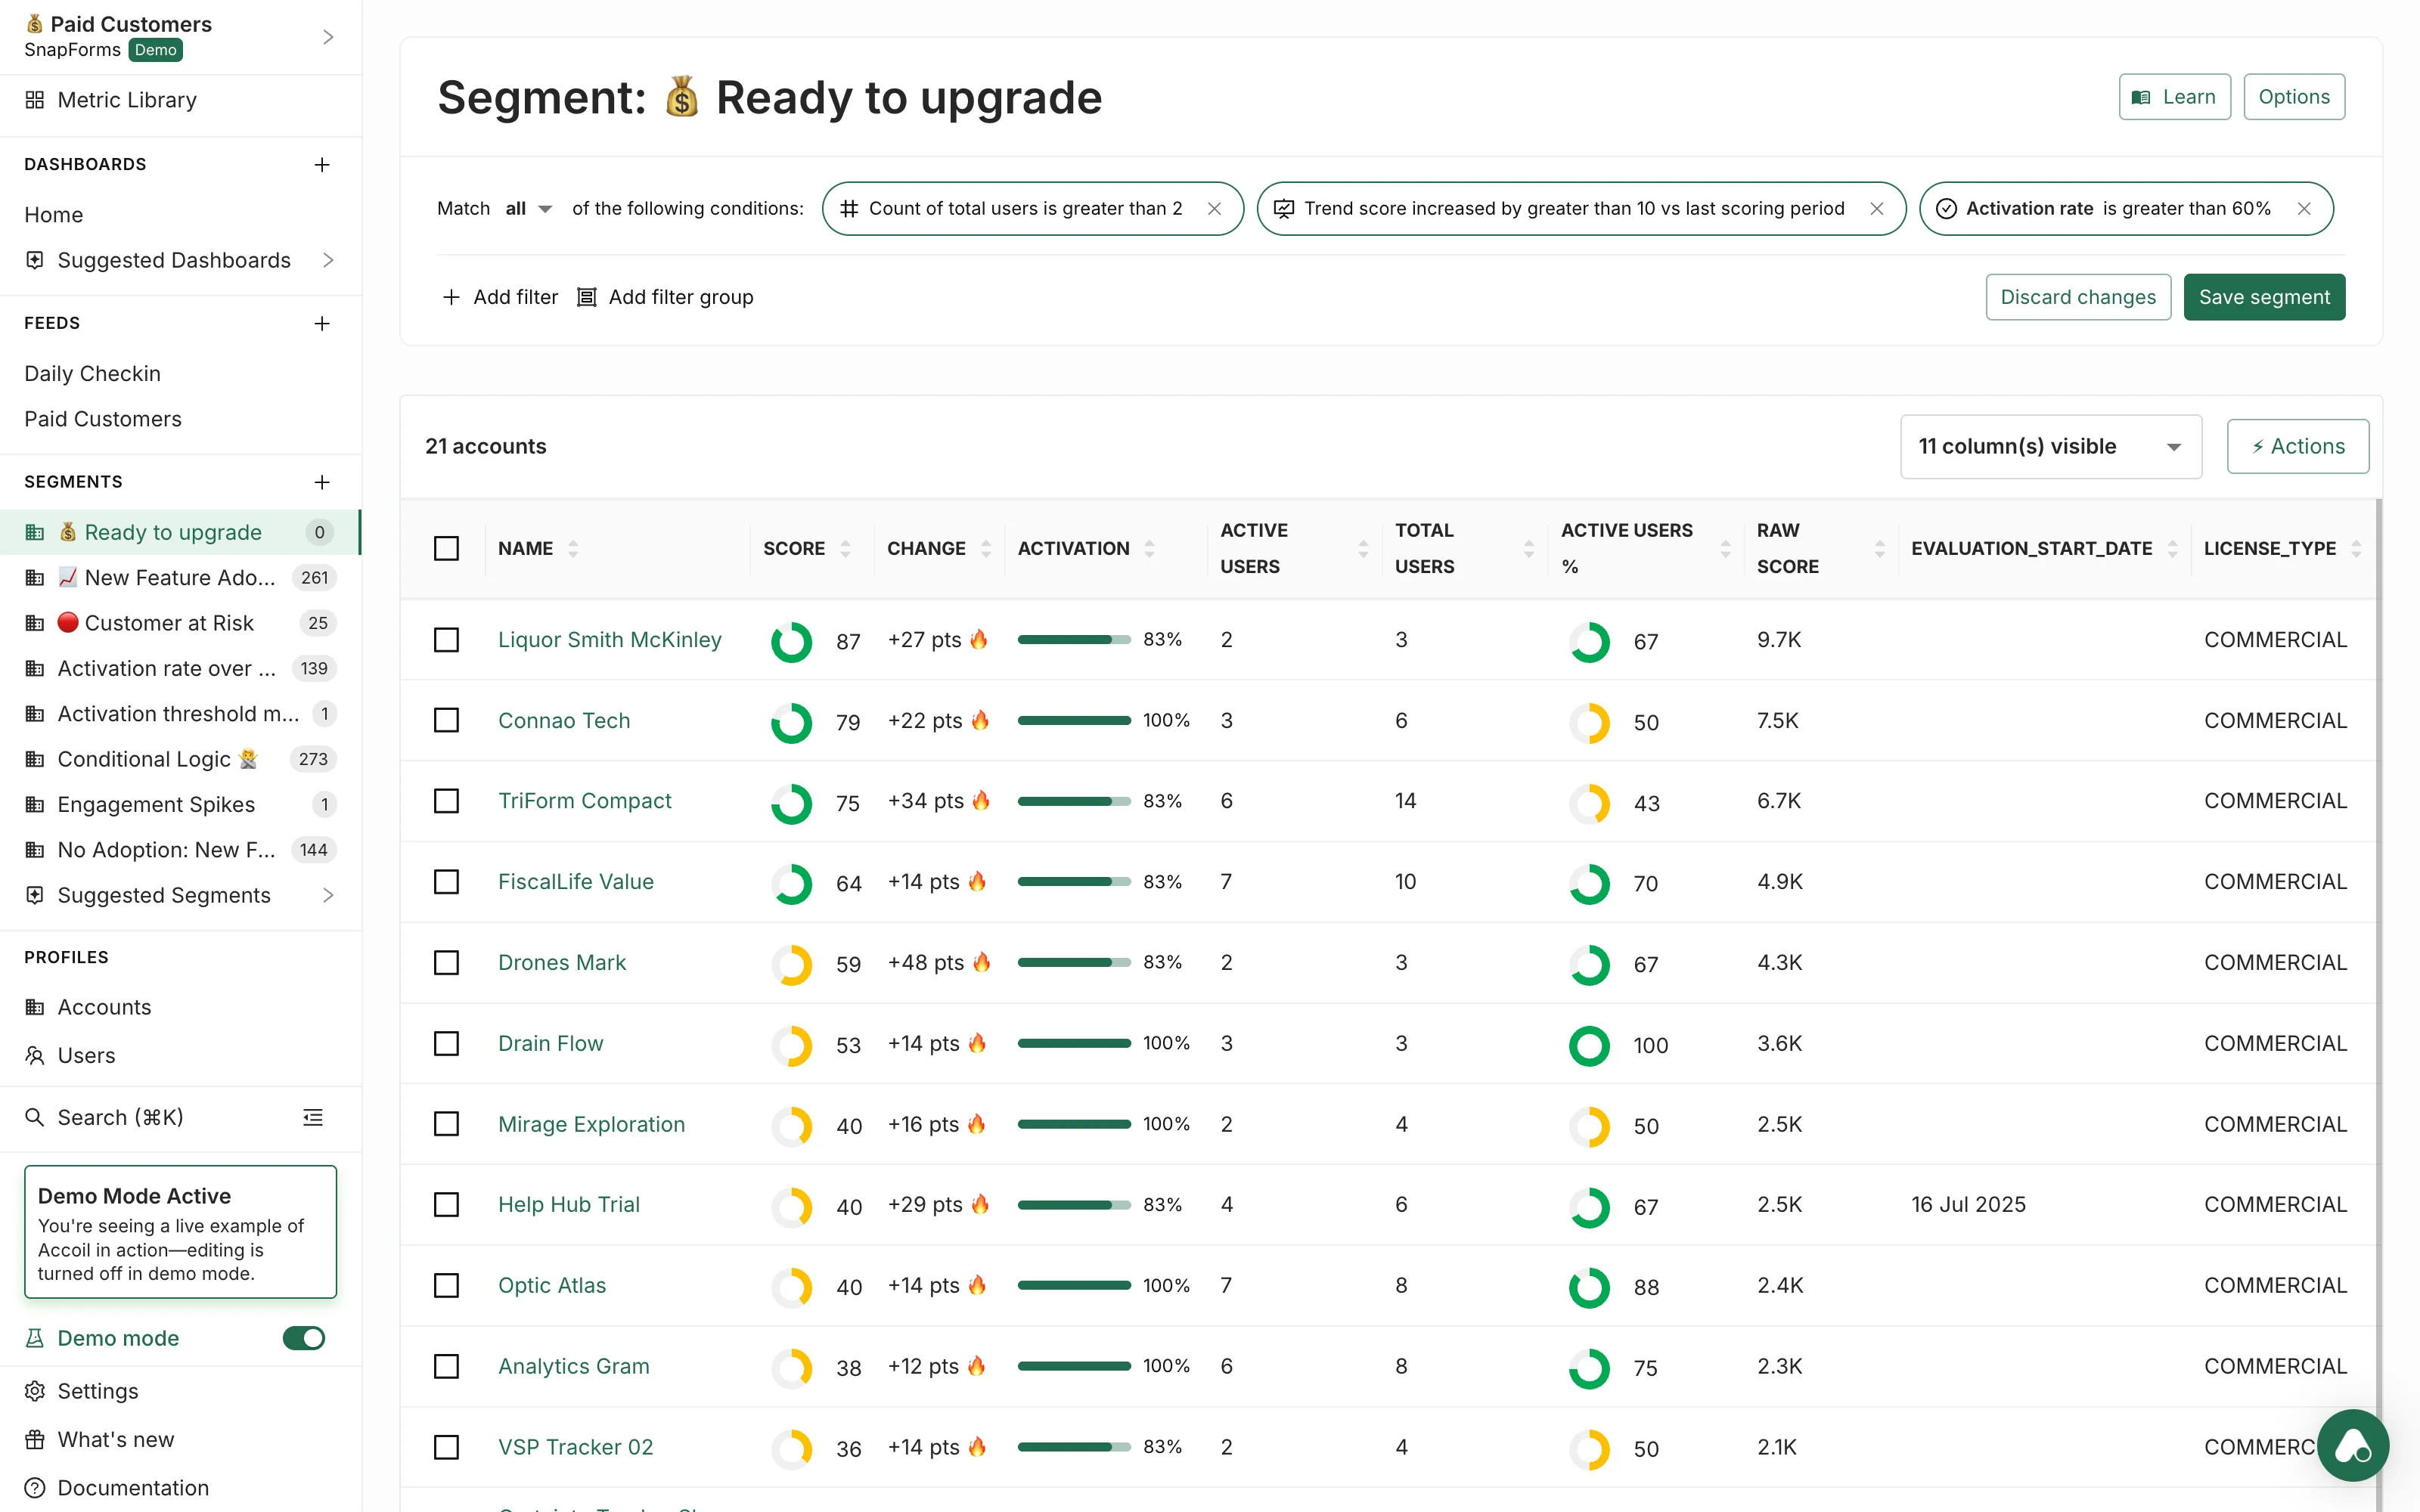Open the 11 column(s) visible dropdown

click(x=2050, y=446)
